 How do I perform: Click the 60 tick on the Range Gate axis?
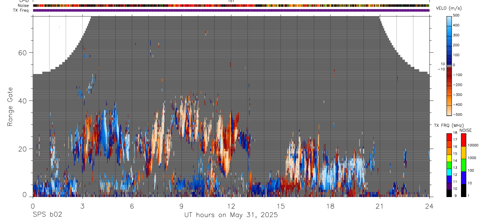click(22, 53)
